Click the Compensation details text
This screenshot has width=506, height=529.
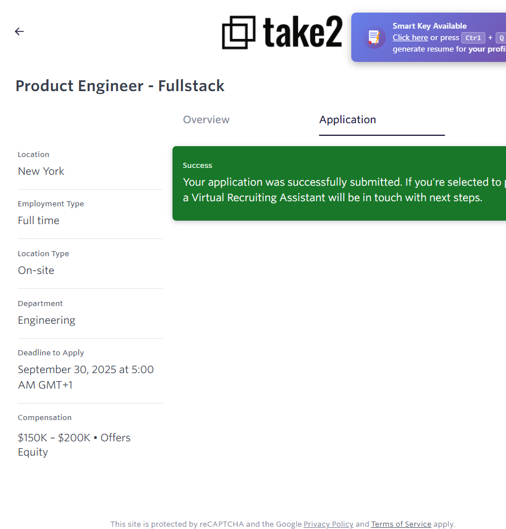(x=74, y=444)
